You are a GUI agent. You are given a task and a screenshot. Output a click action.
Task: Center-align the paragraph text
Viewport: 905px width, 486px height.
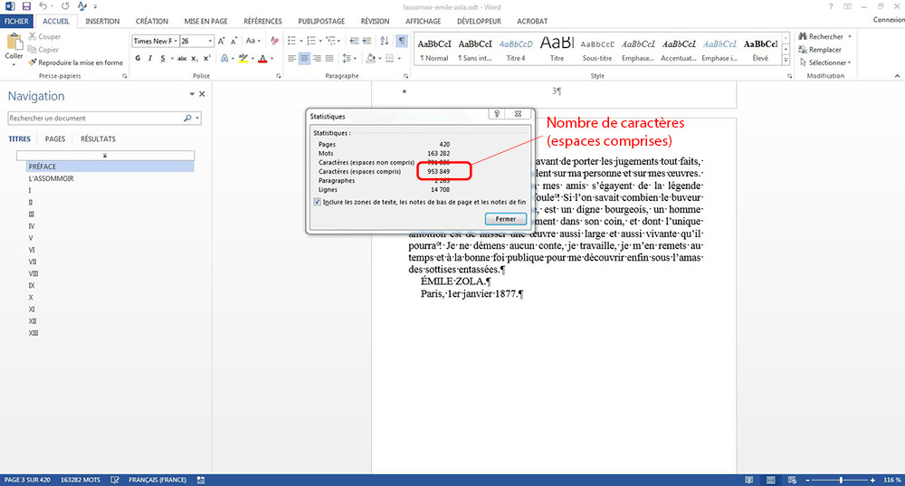(x=305, y=58)
